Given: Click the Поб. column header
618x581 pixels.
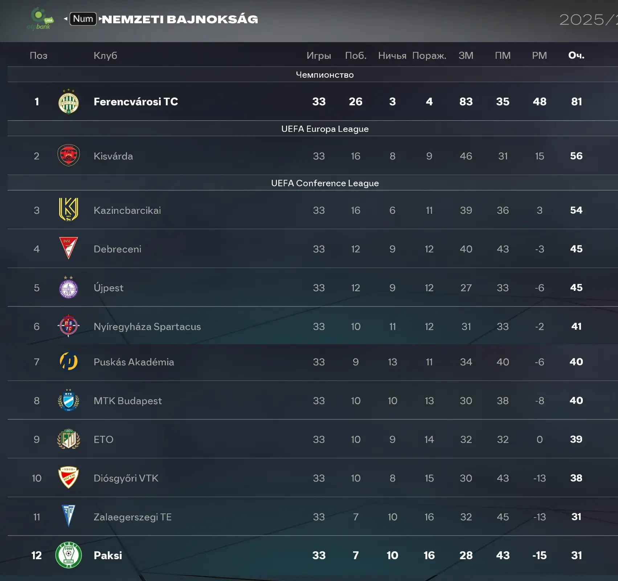Looking at the screenshot, I should 356,56.
